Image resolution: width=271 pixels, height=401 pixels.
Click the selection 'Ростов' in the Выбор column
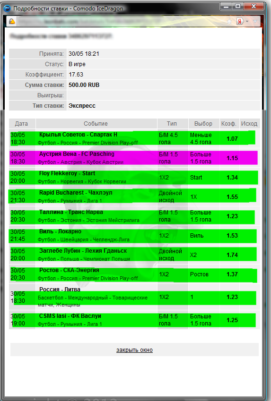199,274
